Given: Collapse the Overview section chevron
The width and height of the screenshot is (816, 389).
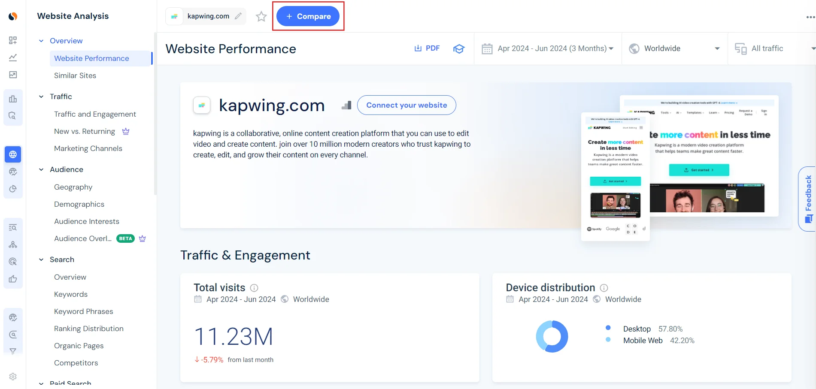Looking at the screenshot, I should 41,41.
